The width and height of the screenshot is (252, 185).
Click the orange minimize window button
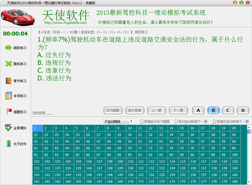[x=235, y=3]
